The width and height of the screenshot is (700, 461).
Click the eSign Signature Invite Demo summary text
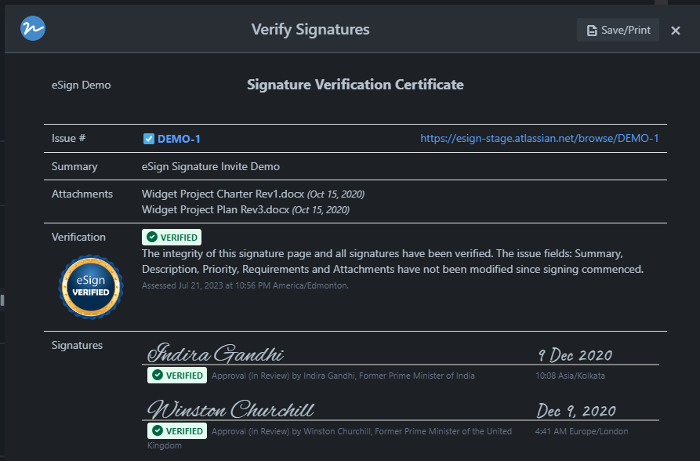coord(210,166)
